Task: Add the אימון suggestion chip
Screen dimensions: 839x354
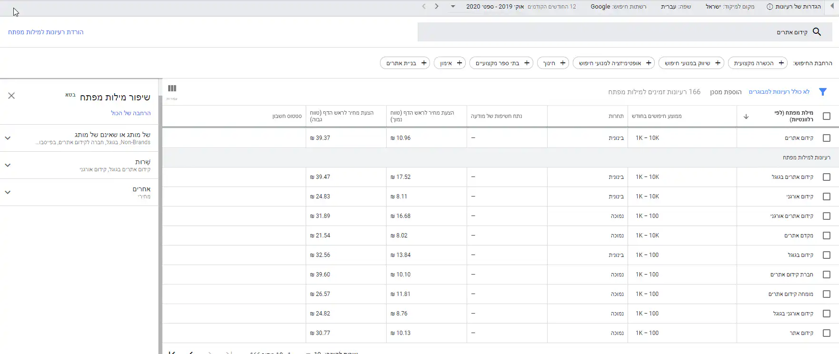Action: click(449, 63)
